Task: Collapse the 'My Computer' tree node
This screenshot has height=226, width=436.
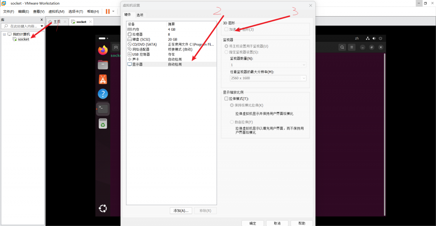Action: point(4,34)
